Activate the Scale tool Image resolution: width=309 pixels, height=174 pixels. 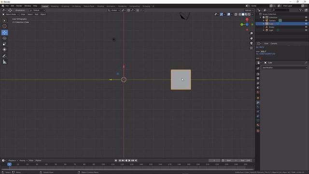4,44
